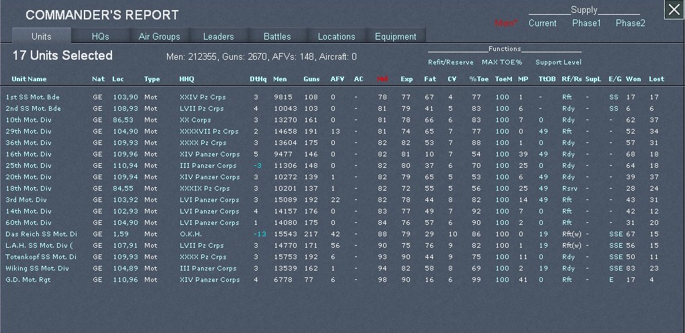The height and width of the screenshot is (333, 685).
Task: Open XXIV Pz Crps headquarters link
Action: pyautogui.click(x=202, y=97)
